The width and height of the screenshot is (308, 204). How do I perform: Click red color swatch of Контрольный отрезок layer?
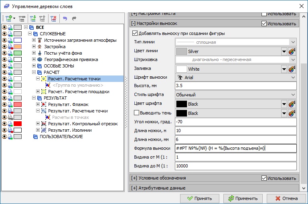click(x=18, y=124)
